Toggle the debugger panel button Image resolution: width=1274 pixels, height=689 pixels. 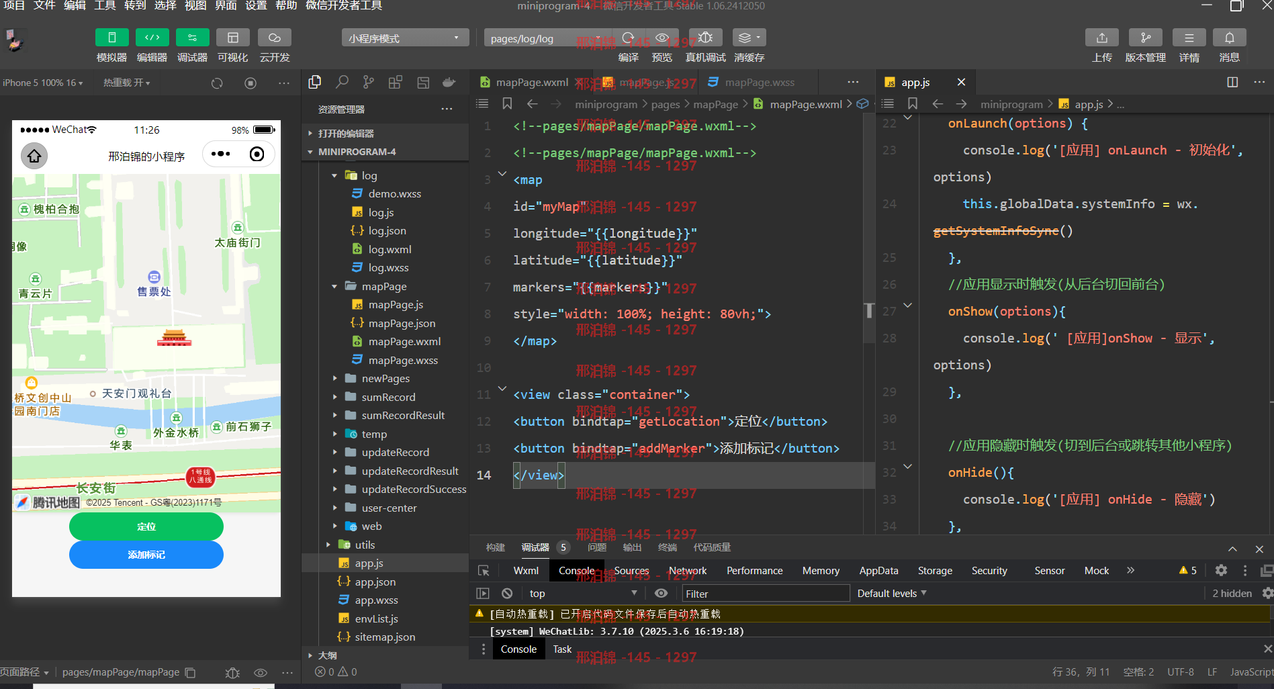pyautogui.click(x=192, y=38)
